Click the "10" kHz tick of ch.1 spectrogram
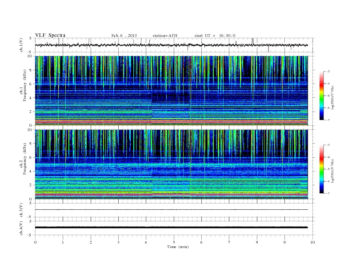 tap(30, 56)
